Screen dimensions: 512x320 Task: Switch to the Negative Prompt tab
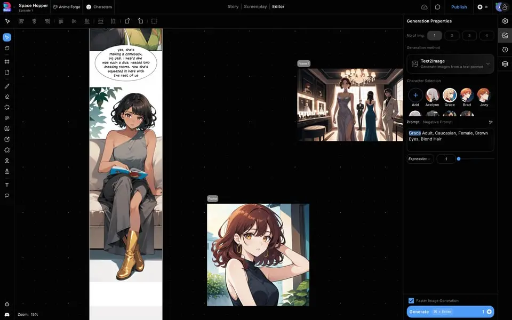point(437,122)
